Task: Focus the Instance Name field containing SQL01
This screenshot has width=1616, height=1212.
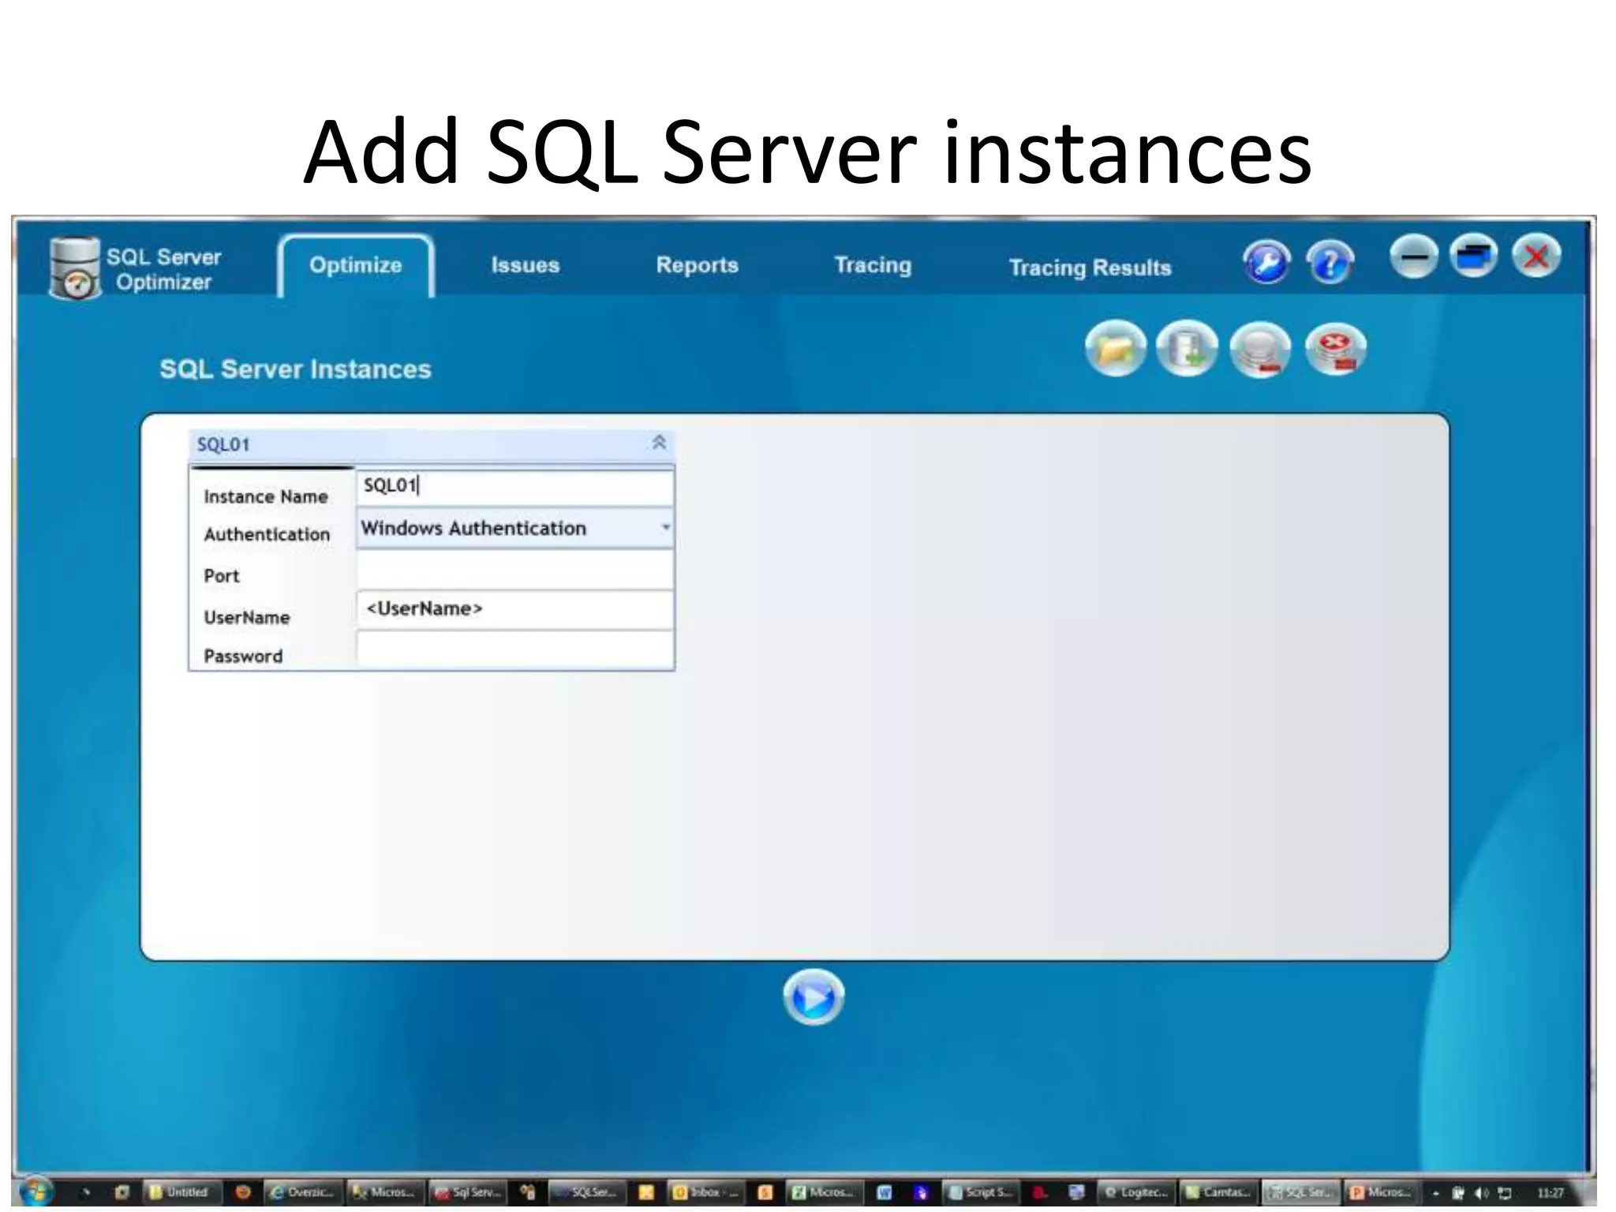Action: [x=515, y=486]
